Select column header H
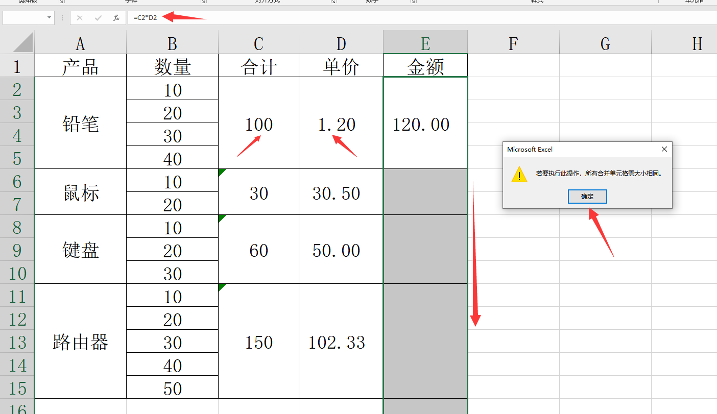This screenshot has width=717, height=414. (x=684, y=43)
